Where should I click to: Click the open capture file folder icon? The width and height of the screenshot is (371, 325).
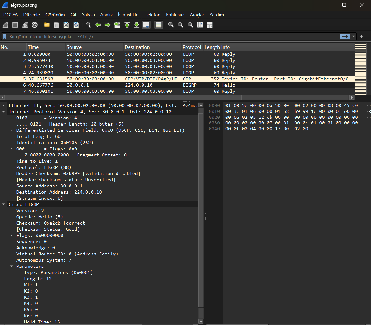coord(47,25)
